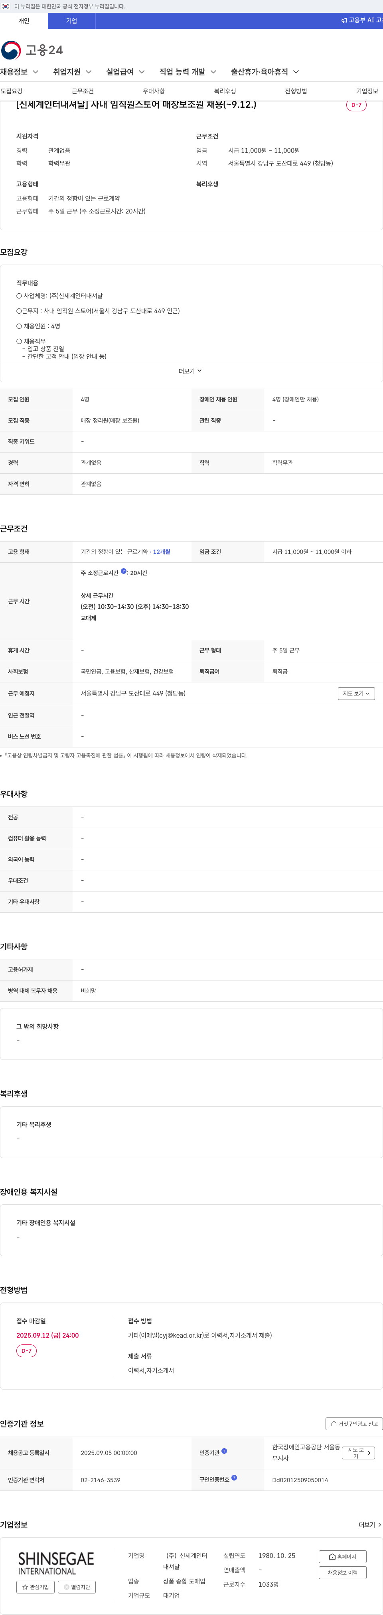Select the email text cyj@kead.or.kr in 접수 방법
Screen dimensions: 383x1615
click(x=180, y=1335)
